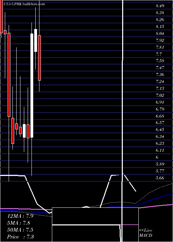The image size is (173, 242).
Task: Click the '<<Live MACD' label
Action: click(146, 233)
